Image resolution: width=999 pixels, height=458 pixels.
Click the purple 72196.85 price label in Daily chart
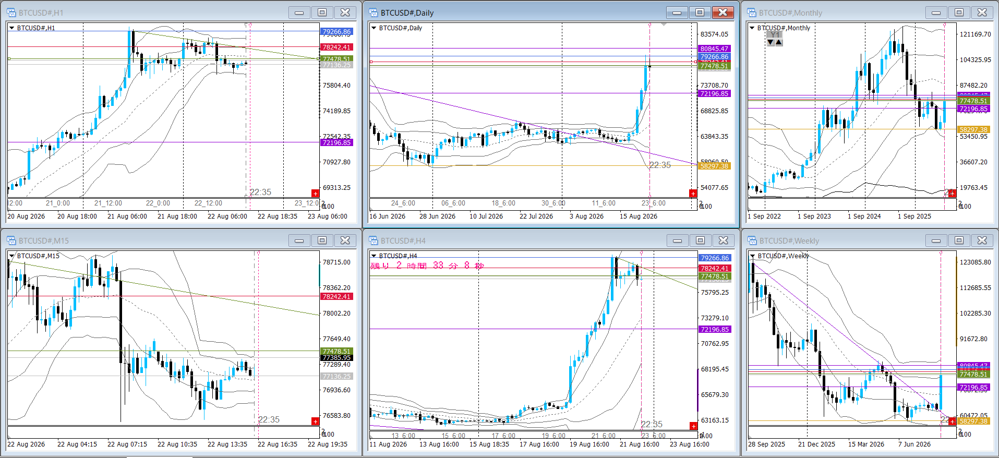(714, 93)
